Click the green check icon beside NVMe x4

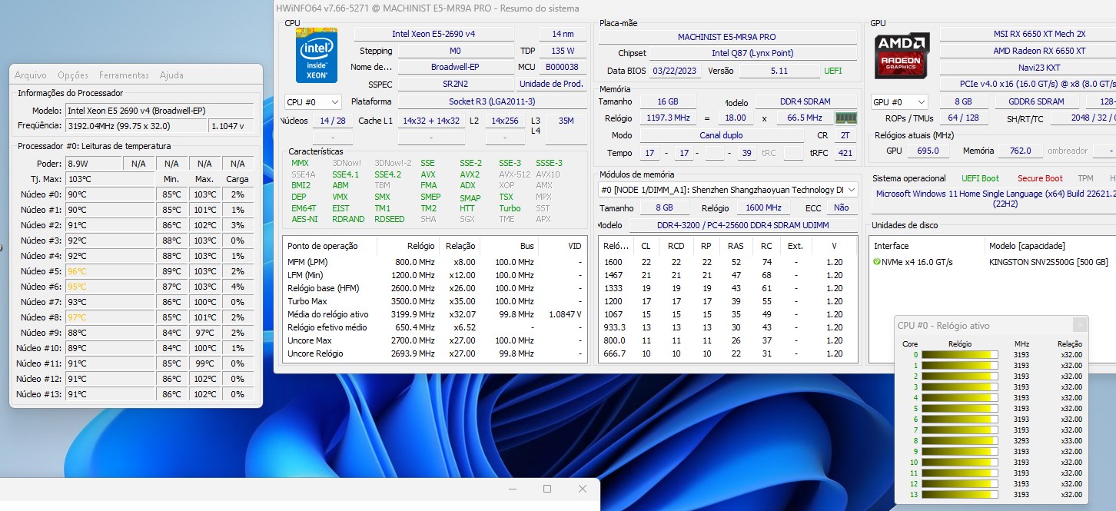877,262
